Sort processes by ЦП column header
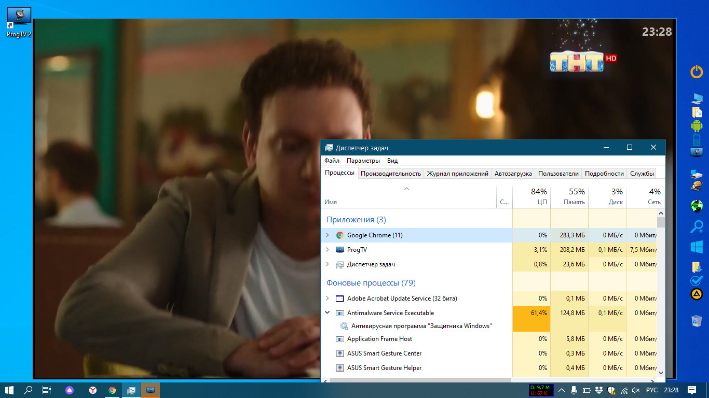709x398 pixels. click(531, 197)
